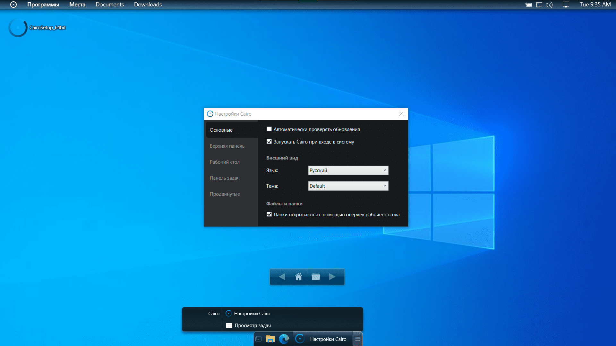Open the taskbar list menu button
This screenshot has width=616, height=346.
click(x=358, y=339)
